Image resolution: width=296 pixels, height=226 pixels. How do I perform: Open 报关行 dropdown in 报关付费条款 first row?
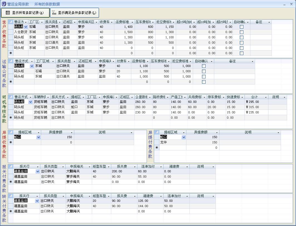tap(38, 171)
